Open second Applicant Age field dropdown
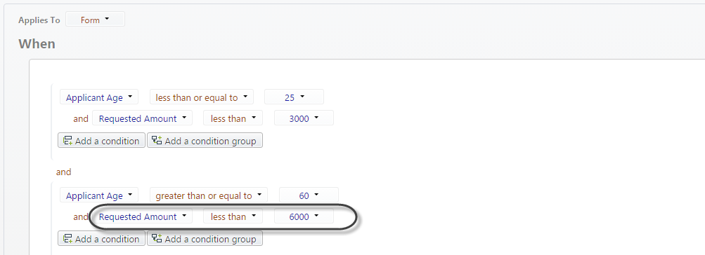This screenshot has height=255, width=705. click(x=99, y=195)
